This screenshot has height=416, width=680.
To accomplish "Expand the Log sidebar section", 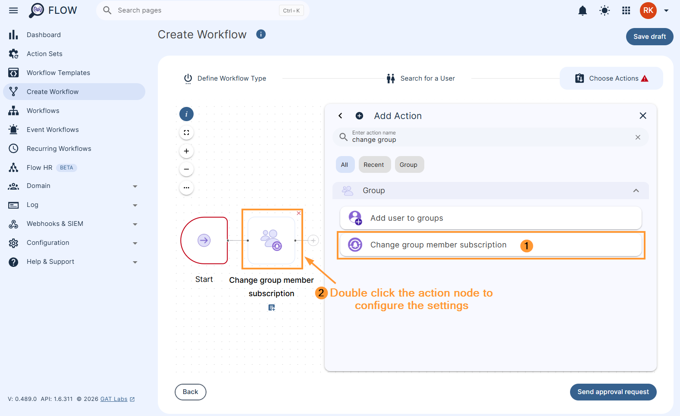I will click(74, 205).
